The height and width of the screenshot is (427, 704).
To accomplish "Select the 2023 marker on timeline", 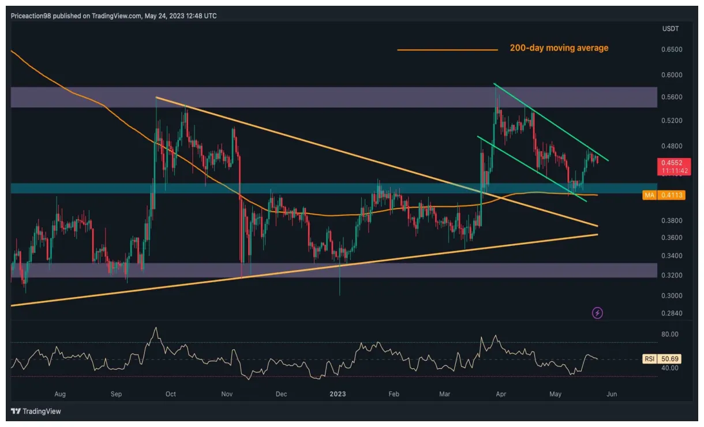I will [337, 394].
